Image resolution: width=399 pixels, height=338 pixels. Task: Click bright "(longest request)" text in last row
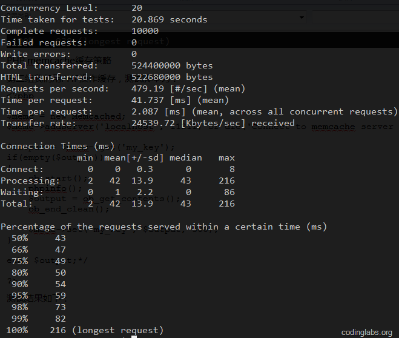tap(117, 330)
